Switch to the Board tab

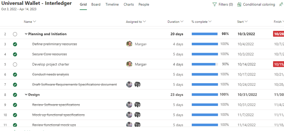(96, 4)
